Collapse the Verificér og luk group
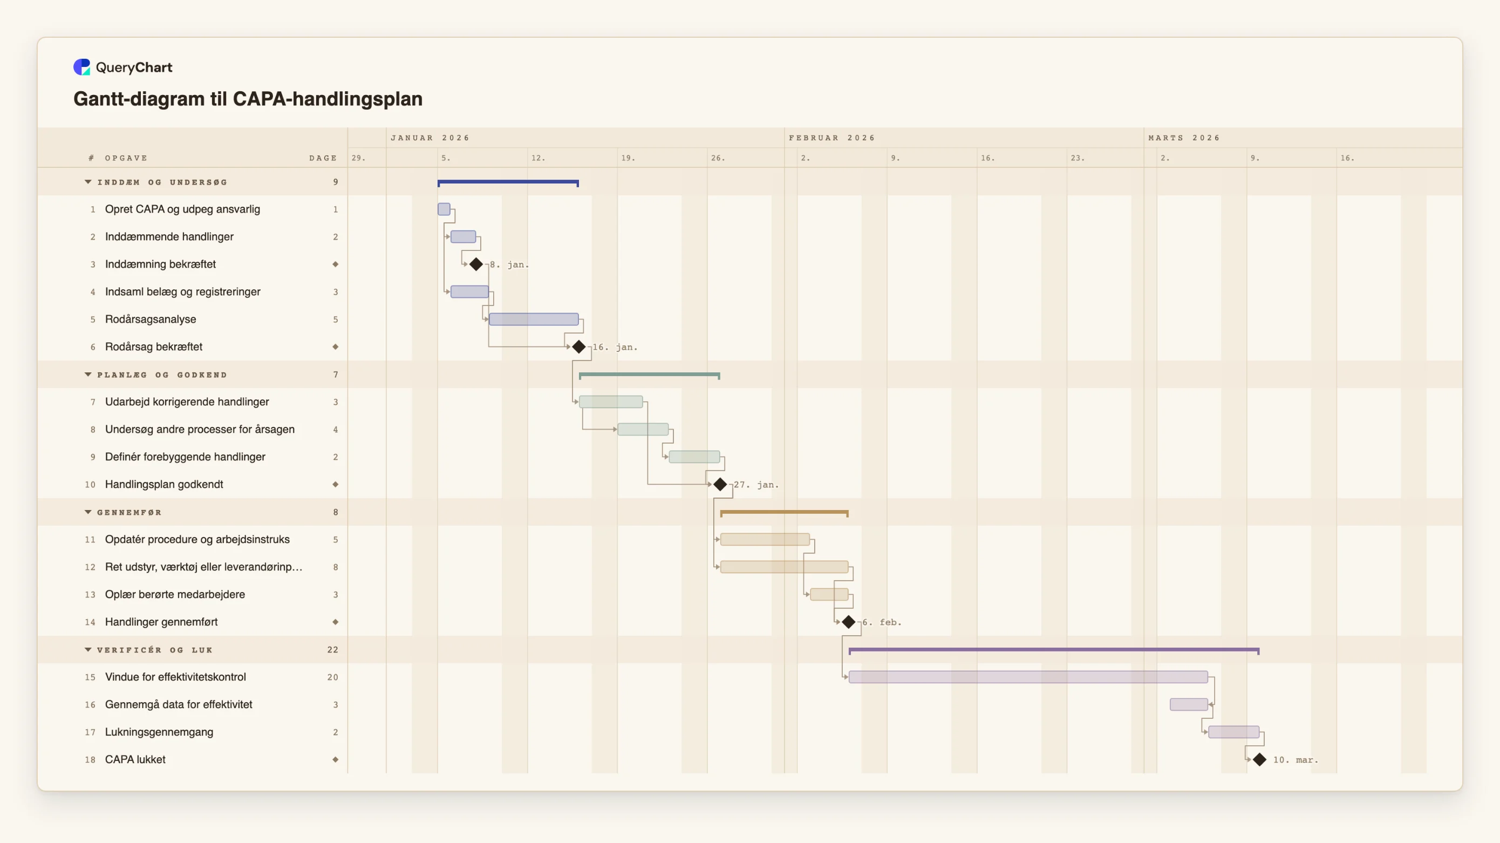 pos(88,650)
